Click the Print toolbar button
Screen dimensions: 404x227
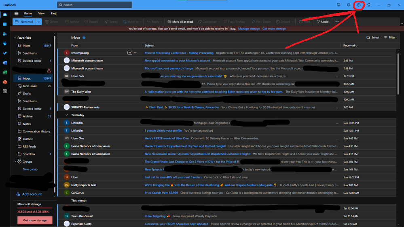304,22
